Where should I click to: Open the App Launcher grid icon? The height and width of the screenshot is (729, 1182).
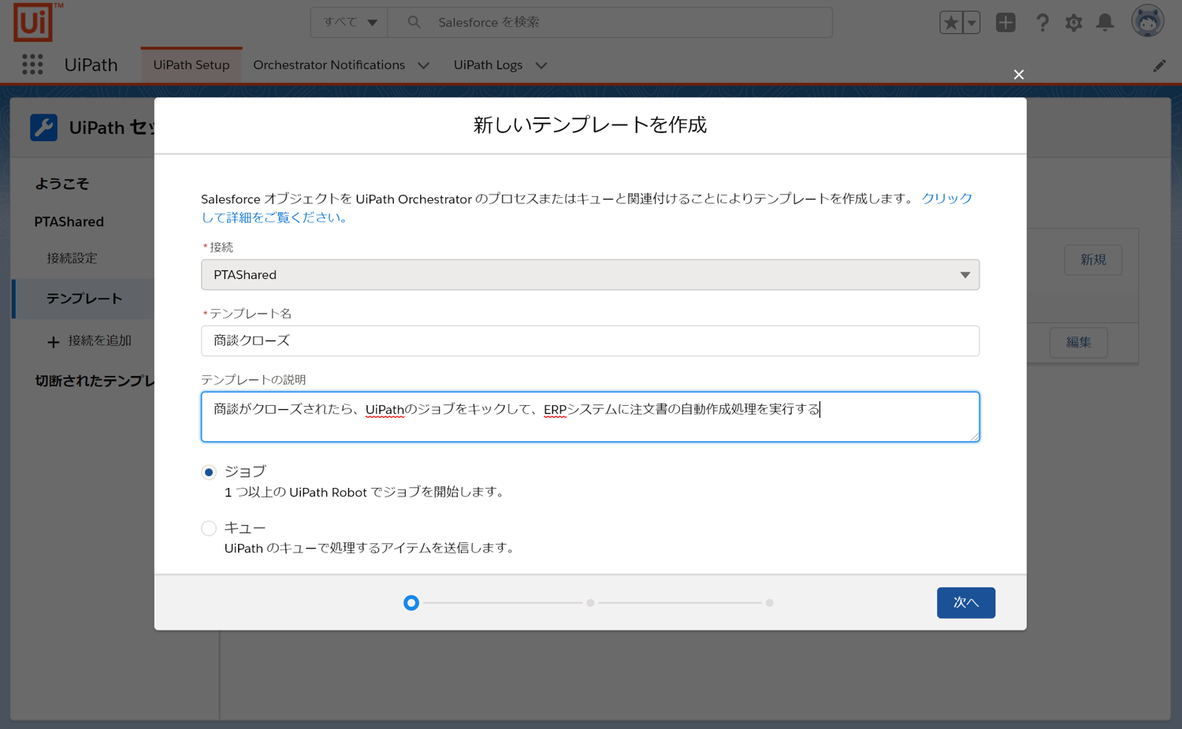click(32, 65)
